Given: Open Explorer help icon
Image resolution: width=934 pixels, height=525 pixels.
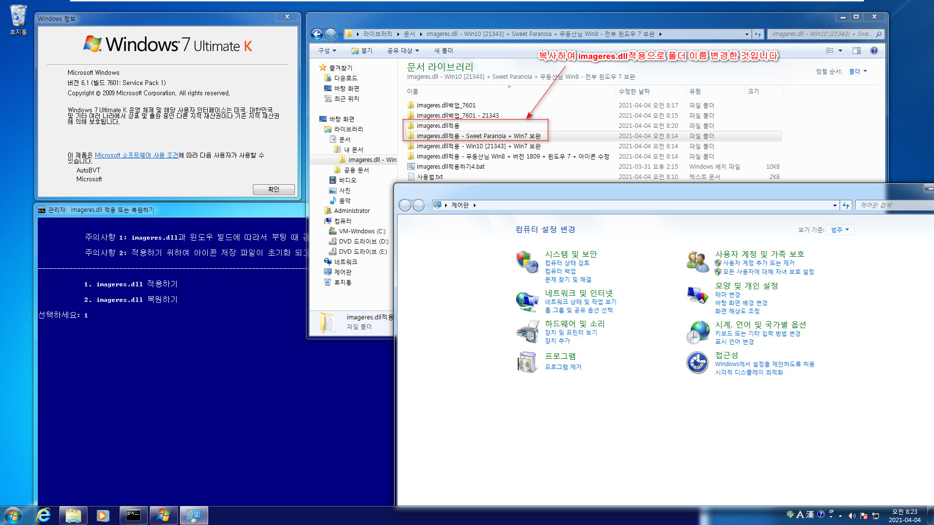Looking at the screenshot, I should pos(874,51).
